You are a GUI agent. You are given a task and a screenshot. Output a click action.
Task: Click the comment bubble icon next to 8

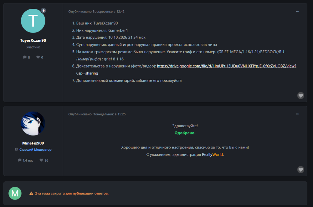[25, 57]
